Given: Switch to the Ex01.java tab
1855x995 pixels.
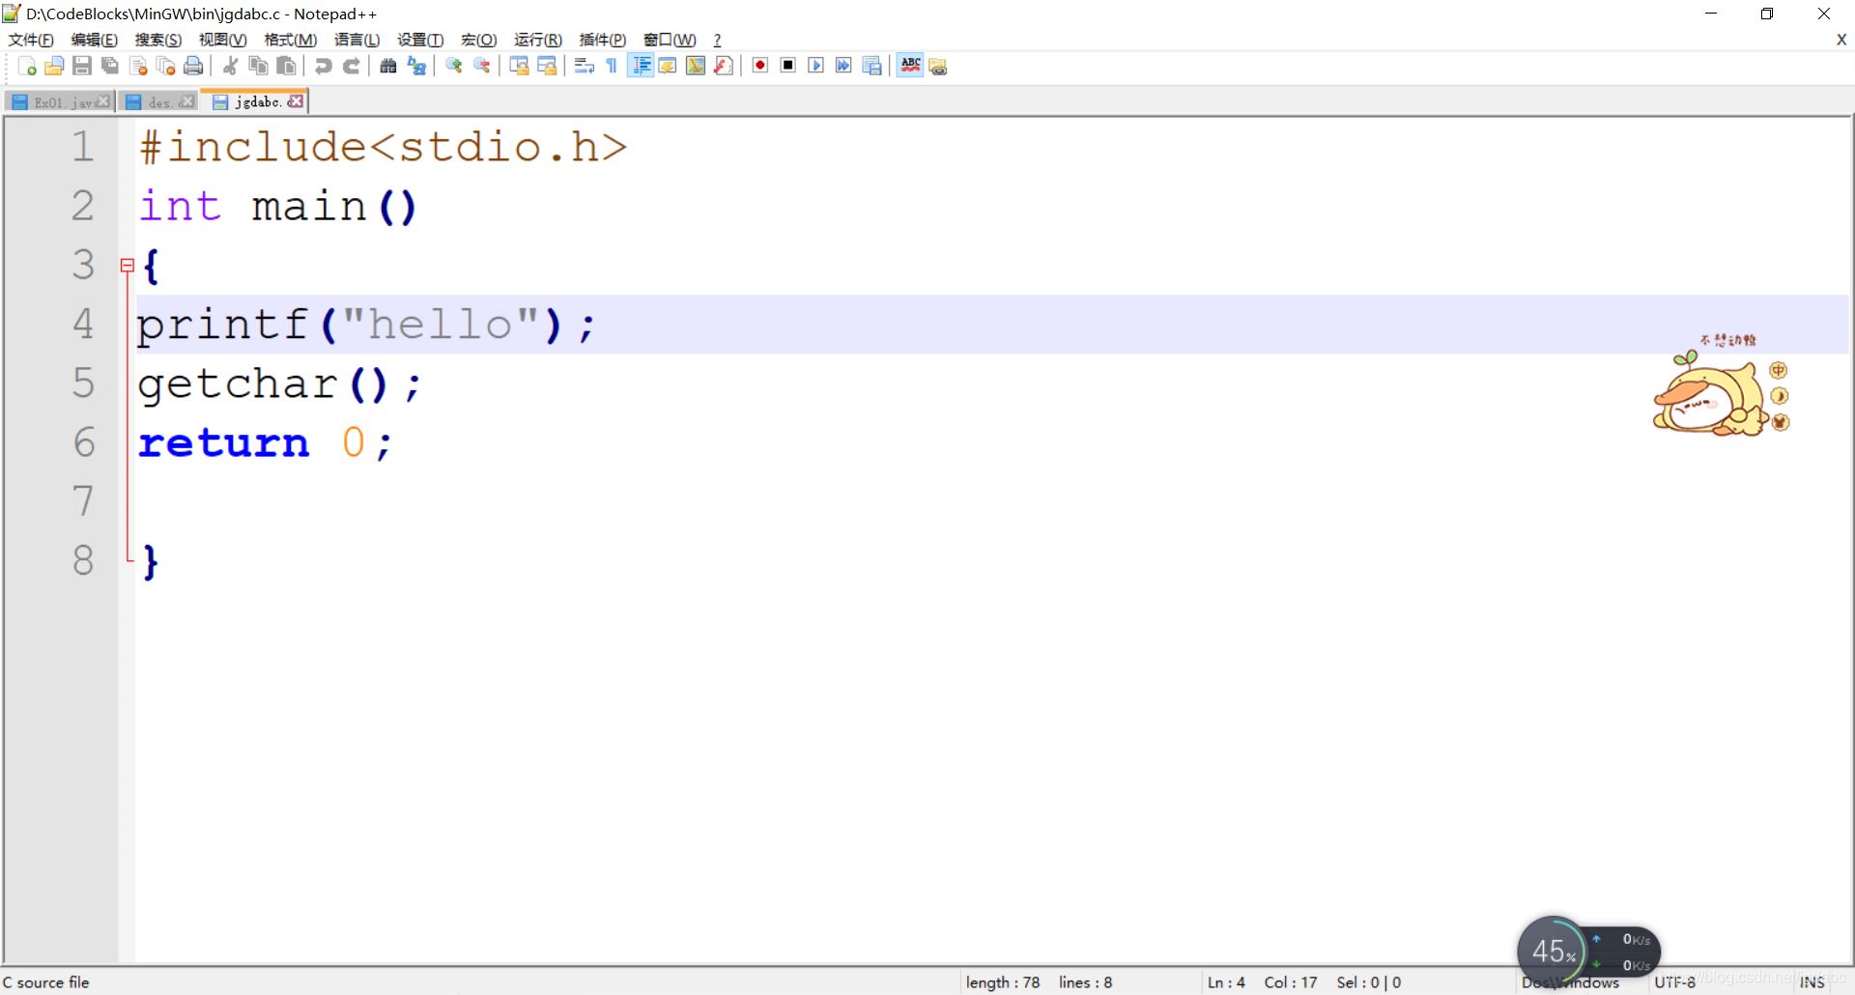Looking at the screenshot, I should point(60,101).
